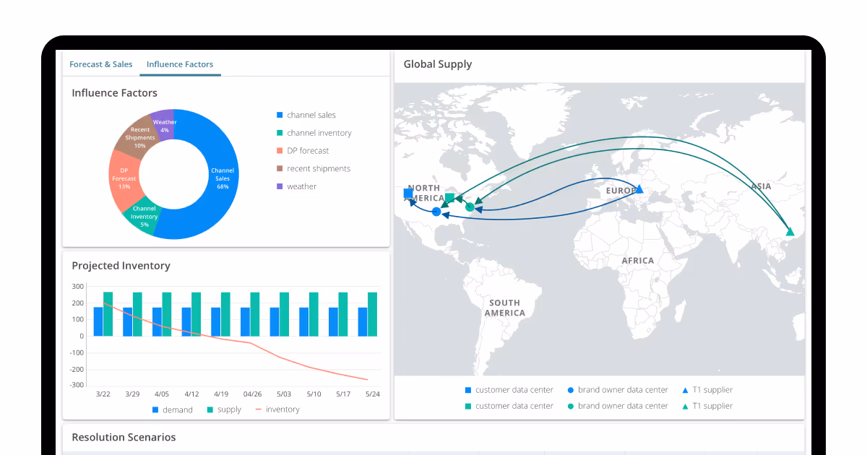Screen dimensions: 867x455
Task: Click the 4/05 date axis label
Action: (161, 394)
